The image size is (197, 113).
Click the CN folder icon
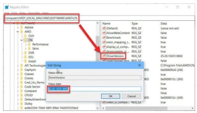[x=26, y=40]
